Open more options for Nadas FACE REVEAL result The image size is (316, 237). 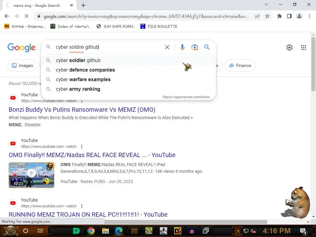pos(81,147)
